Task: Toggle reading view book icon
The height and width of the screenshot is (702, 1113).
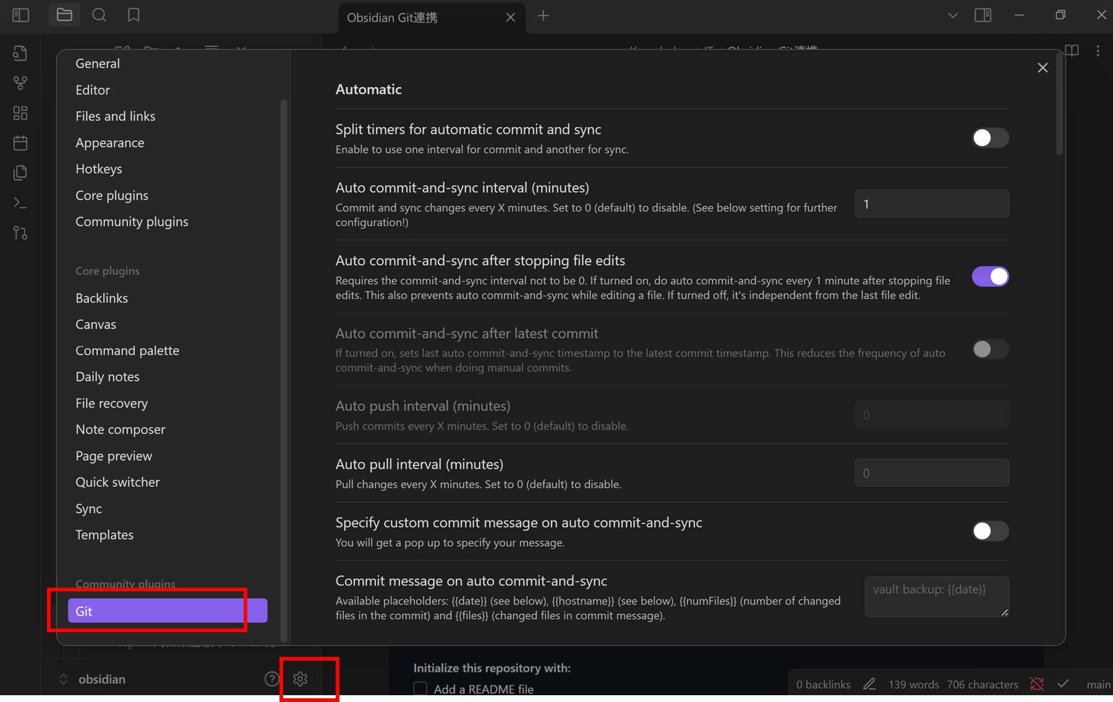Action: tap(1072, 51)
